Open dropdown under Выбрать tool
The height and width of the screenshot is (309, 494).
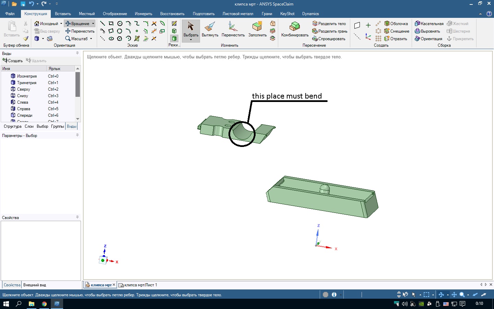pos(191,40)
